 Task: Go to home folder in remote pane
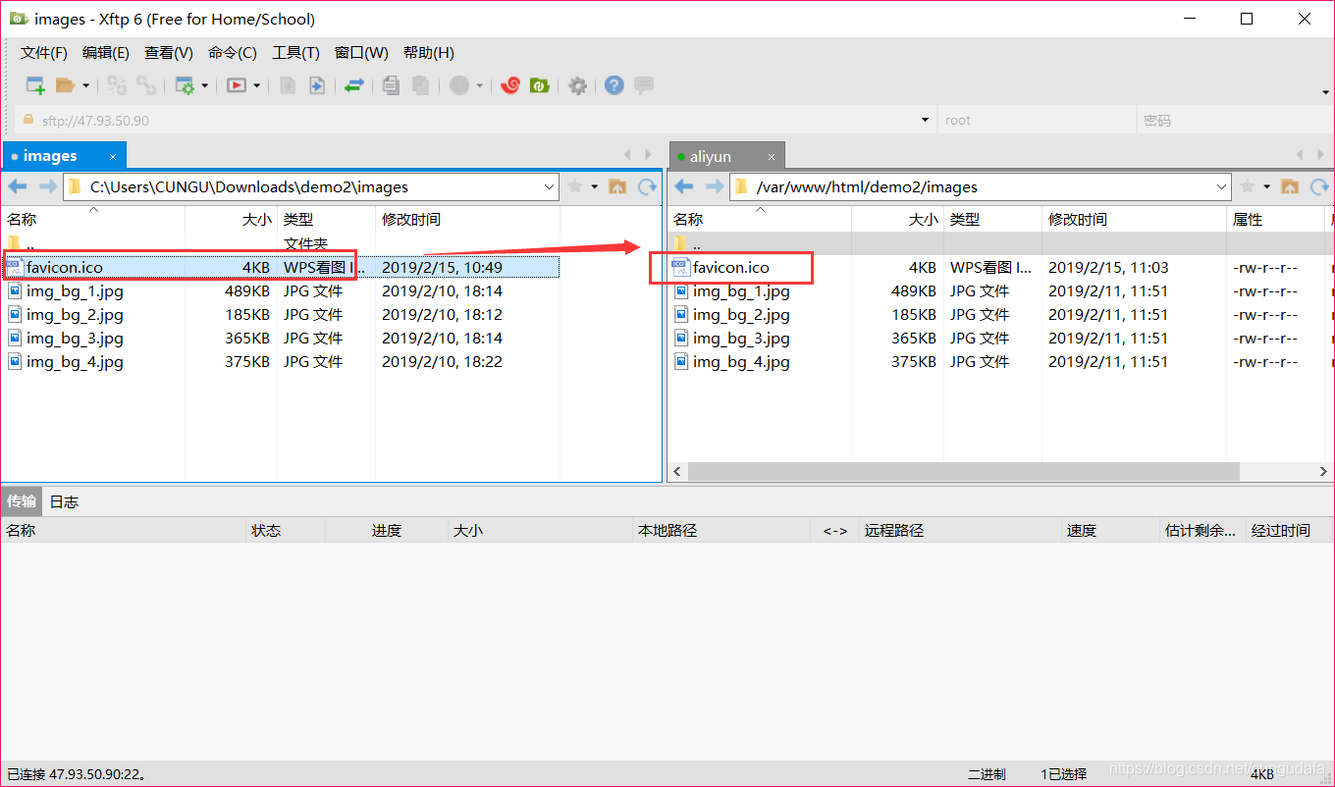pos(1290,186)
